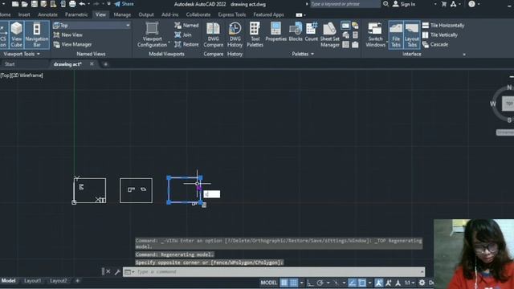Open the Properties palette
The width and height of the screenshot is (514, 289).
pos(275,32)
